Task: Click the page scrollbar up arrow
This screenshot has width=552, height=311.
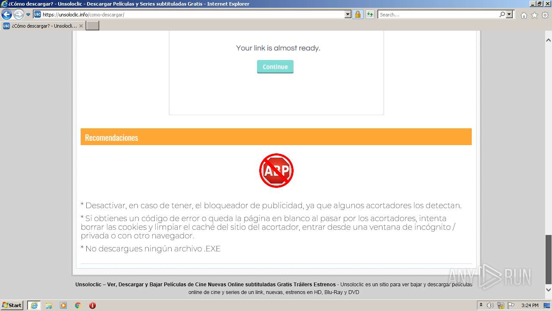Action: [x=549, y=40]
